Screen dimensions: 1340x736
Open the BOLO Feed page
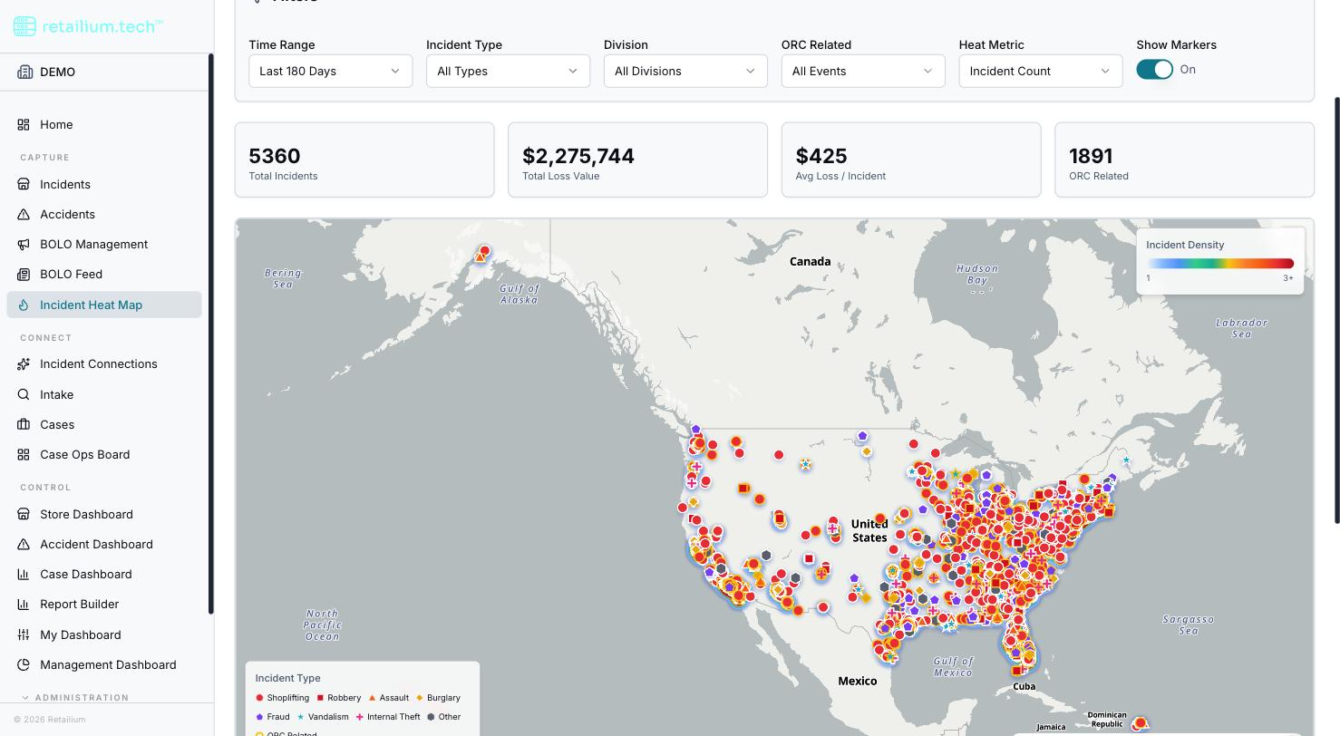104,274
